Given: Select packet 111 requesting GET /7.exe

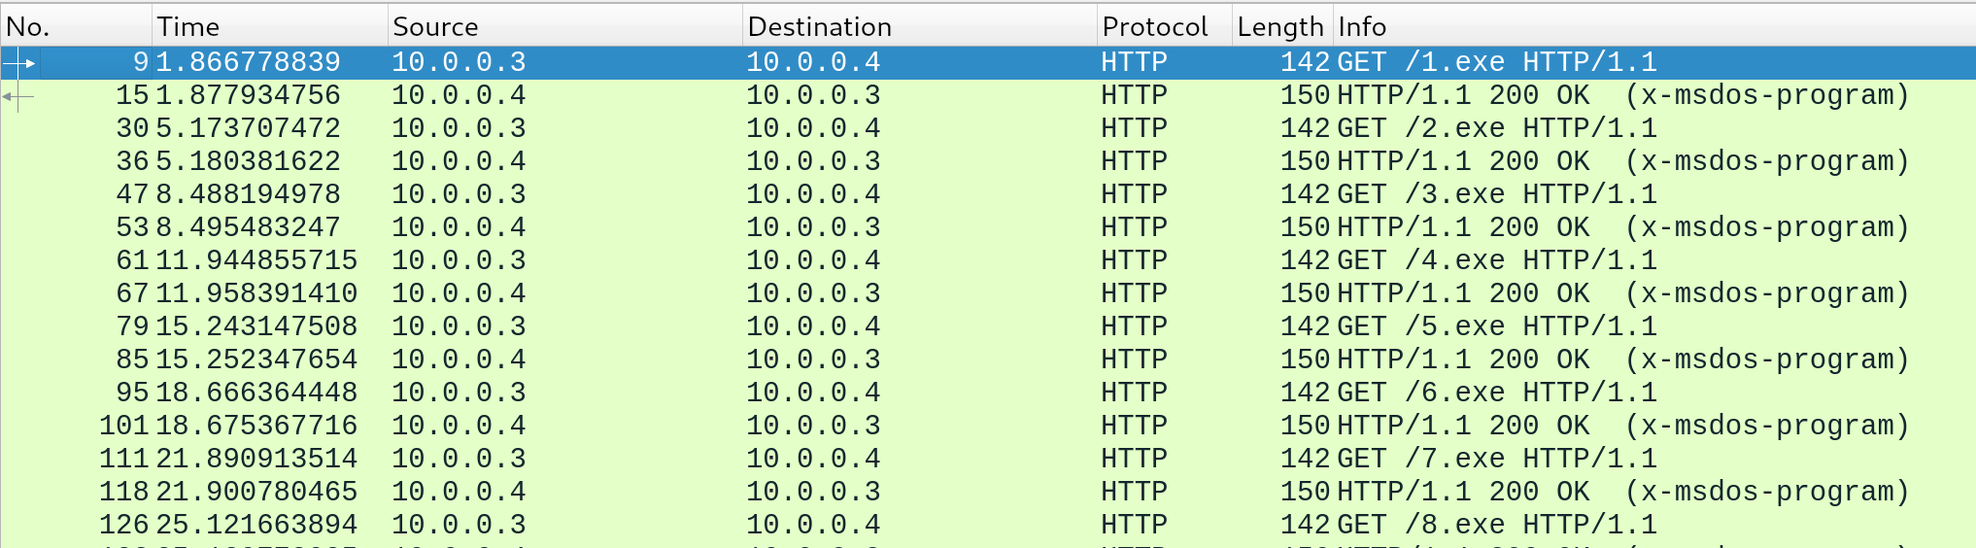Looking at the screenshot, I should (1496, 459).
